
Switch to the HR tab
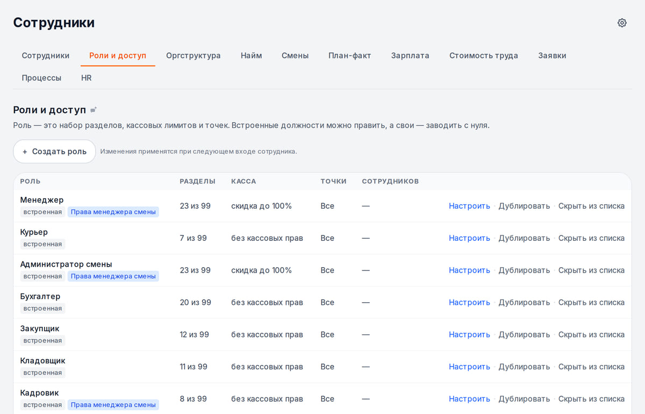click(x=87, y=77)
